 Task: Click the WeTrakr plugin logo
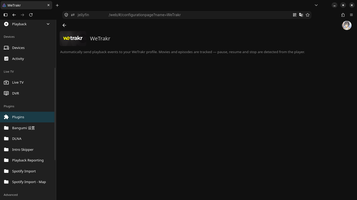(73, 39)
